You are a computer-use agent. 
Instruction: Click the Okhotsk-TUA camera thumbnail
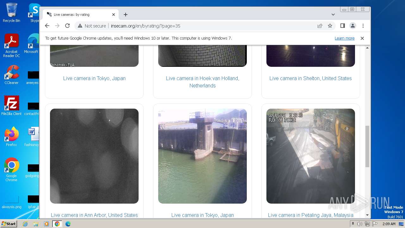(94, 56)
